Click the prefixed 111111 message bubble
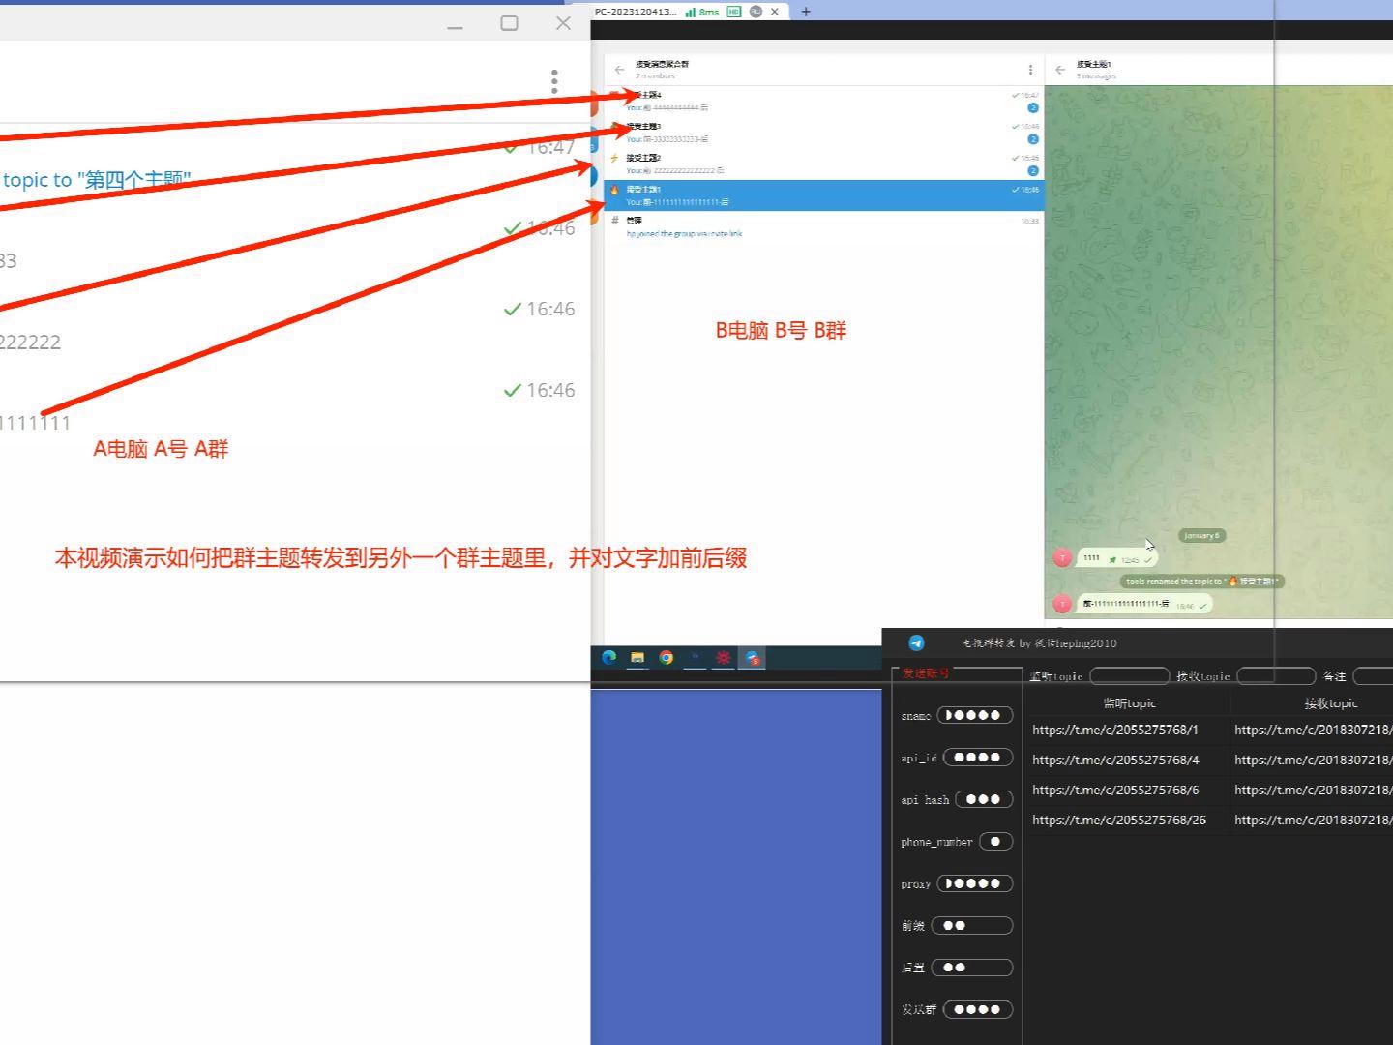The height and width of the screenshot is (1045, 1393). coord(1144,605)
